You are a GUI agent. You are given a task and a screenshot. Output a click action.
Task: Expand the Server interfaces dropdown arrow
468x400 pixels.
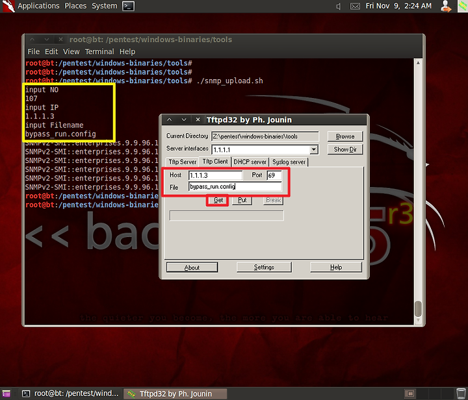pyautogui.click(x=314, y=149)
